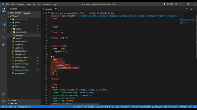197x110 pixels.
Task: Click the horizontal editor scrollbar
Action: point(75,104)
